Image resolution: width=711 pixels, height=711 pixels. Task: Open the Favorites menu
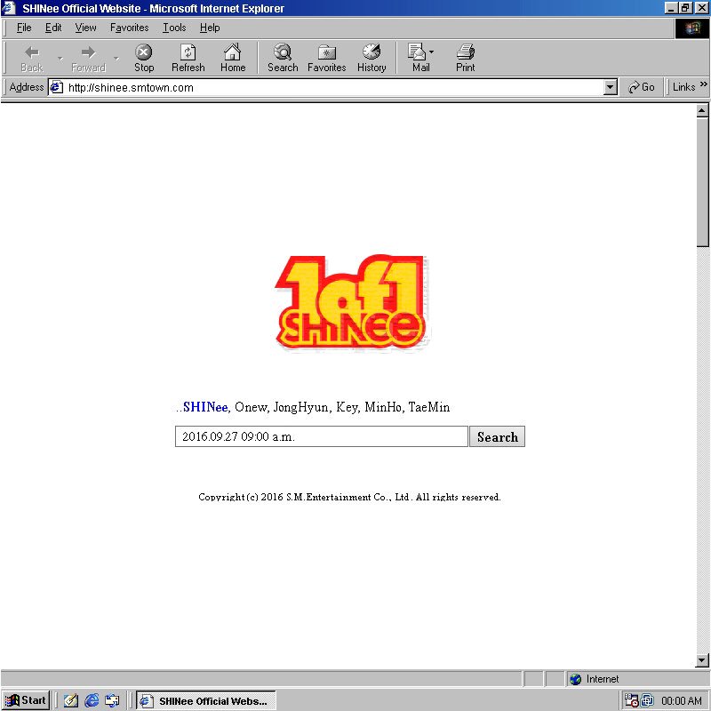click(129, 28)
